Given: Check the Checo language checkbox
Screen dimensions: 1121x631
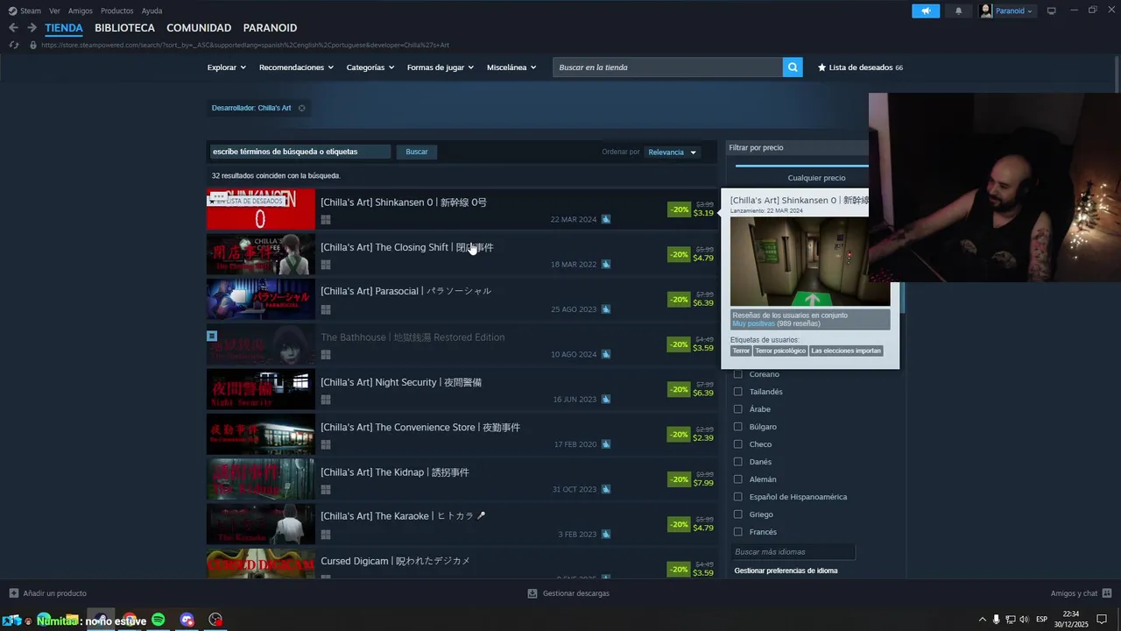Looking at the screenshot, I should (737, 444).
